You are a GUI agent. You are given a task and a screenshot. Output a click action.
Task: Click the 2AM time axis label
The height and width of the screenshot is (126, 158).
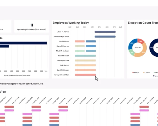click(x=120, y=27)
